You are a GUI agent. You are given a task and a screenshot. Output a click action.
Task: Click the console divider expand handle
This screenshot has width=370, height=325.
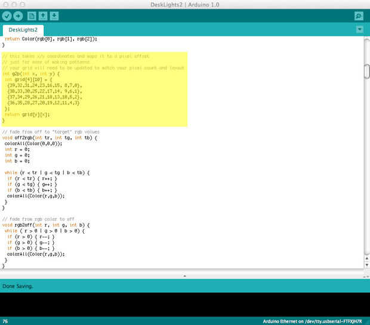(x=185, y=276)
